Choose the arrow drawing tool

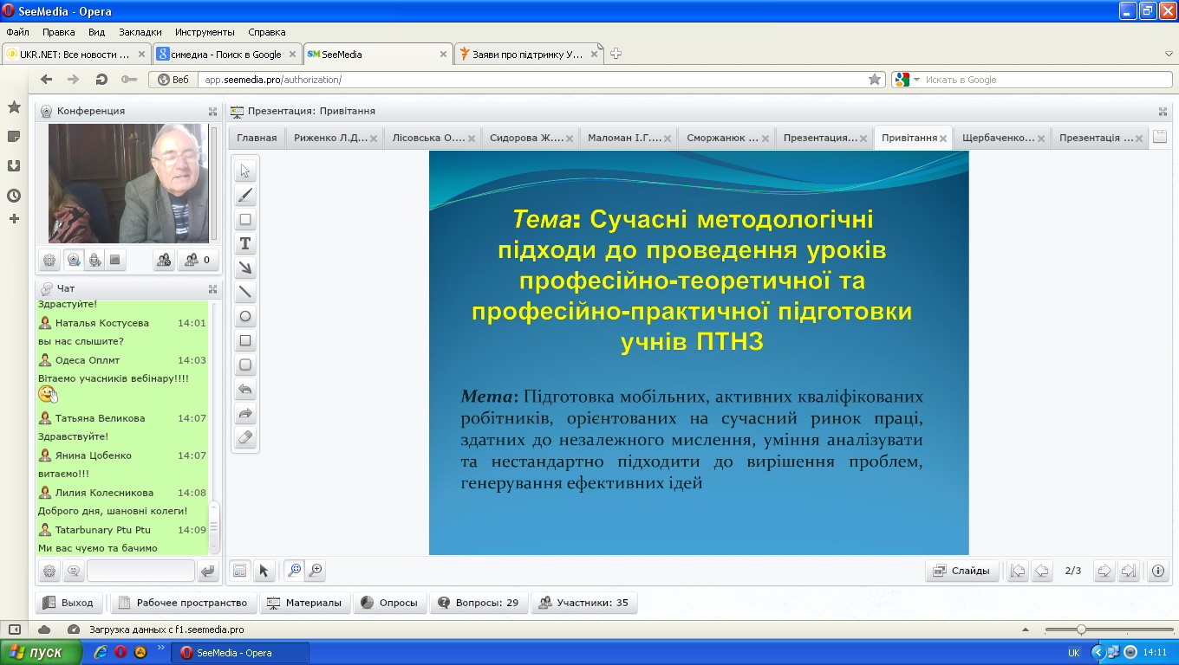click(245, 268)
